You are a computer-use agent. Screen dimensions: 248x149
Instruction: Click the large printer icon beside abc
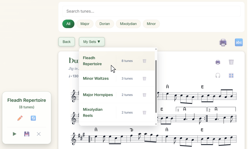coord(223,42)
